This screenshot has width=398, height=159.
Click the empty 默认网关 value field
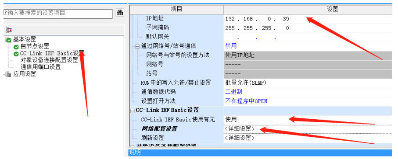(308, 38)
